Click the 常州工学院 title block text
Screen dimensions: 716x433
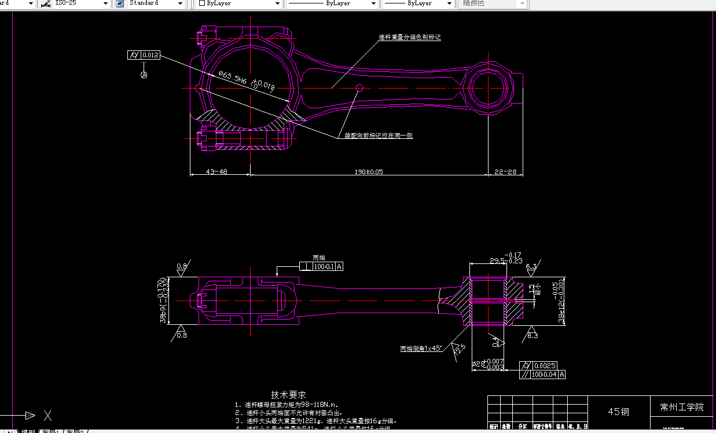[x=683, y=407]
